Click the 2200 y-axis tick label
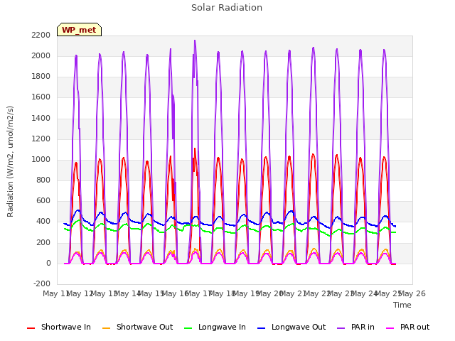 pyautogui.click(x=41, y=35)
